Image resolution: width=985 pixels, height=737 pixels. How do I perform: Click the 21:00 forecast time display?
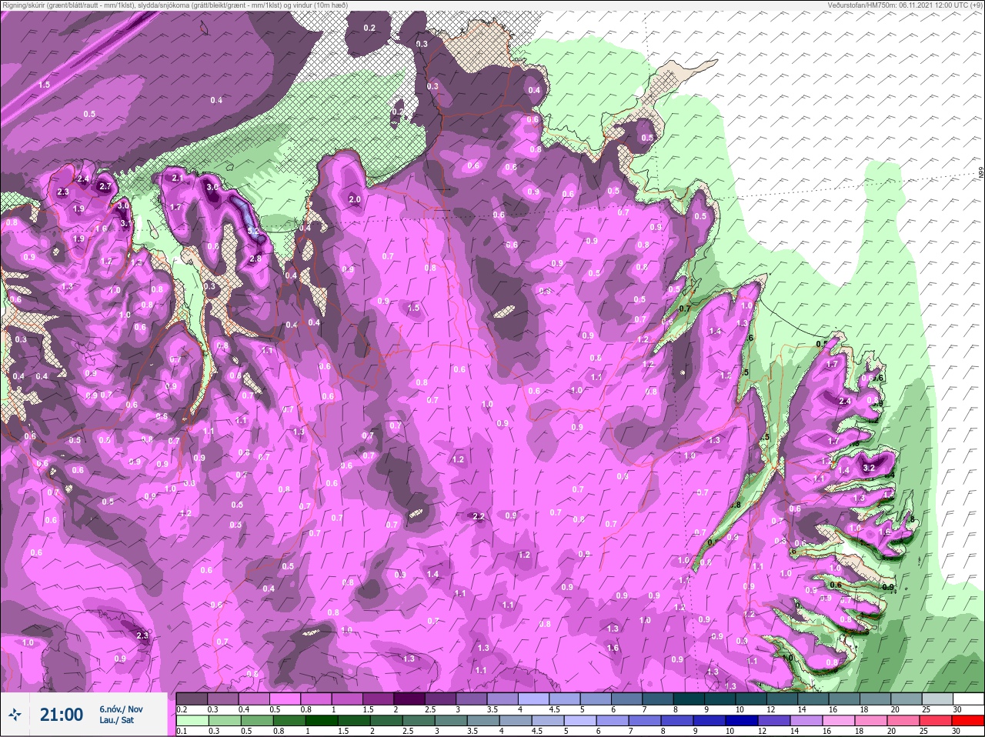62,715
